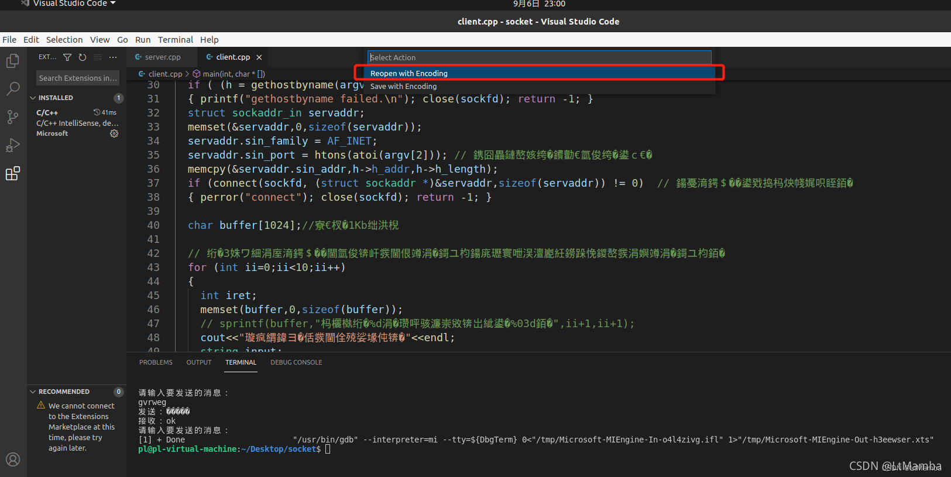Viewport: 951px width, 477px height.
Task: Open Source Control view
Action: 13,117
